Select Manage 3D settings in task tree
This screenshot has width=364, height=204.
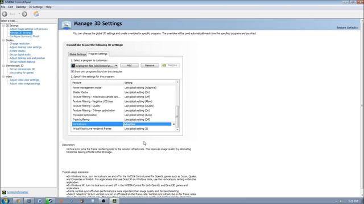[21, 33]
